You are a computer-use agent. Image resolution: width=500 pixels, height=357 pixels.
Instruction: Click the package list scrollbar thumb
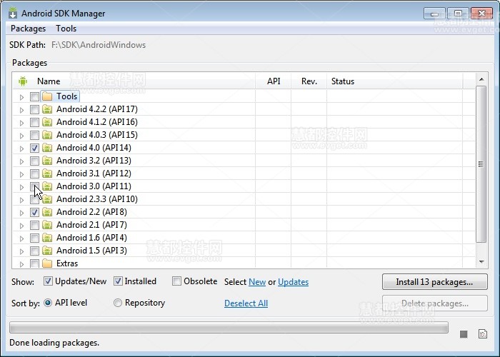[x=481, y=164]
